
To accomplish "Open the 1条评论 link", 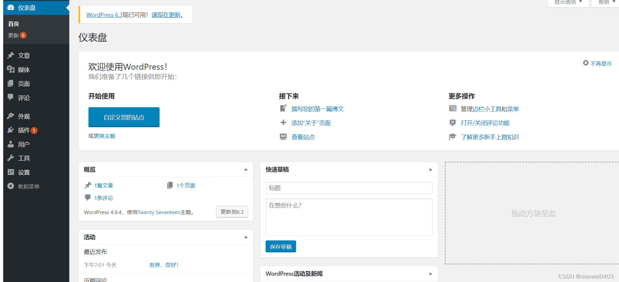I will click(104, 198).
